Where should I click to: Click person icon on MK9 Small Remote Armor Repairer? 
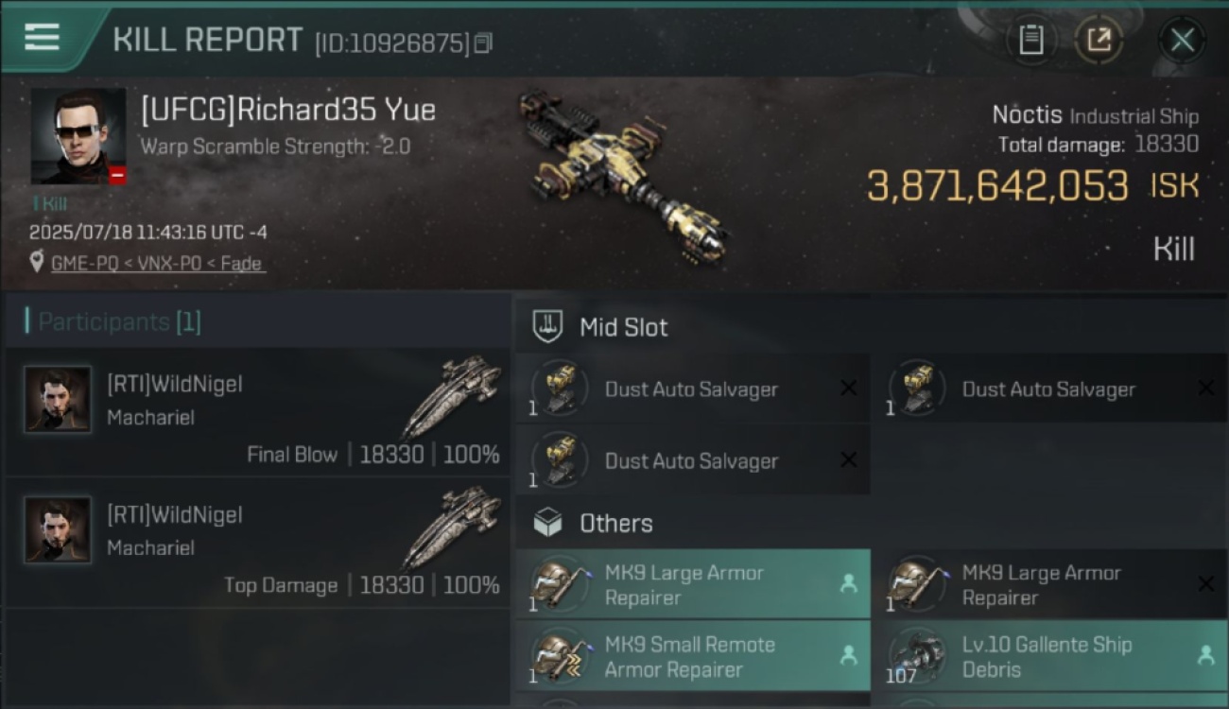849,655
